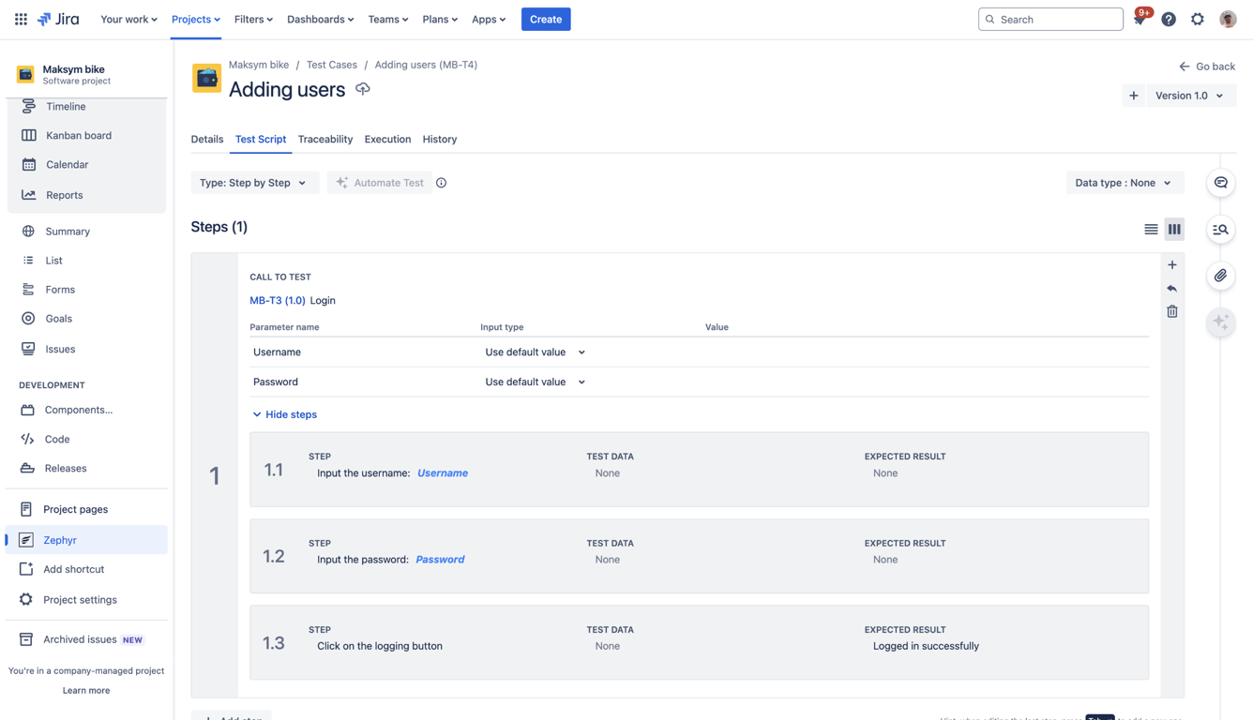
Task: Click the plus icon next to Version 1.0
Action: [x=1134, y=96]
